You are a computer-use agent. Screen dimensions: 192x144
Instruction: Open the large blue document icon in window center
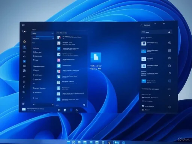click(96, 57)
